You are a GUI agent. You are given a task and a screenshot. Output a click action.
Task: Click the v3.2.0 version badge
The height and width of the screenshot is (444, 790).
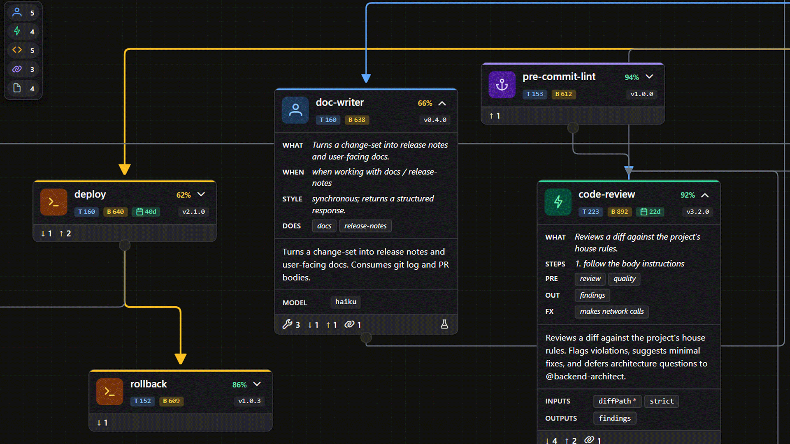[698, 212]
